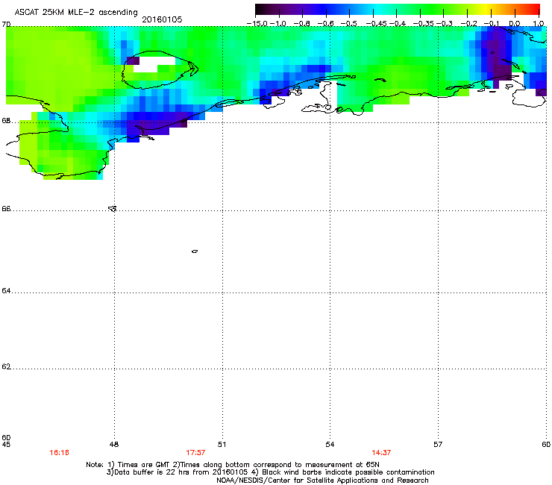The height and width of the screenshot is (485, 552).
Task: Click the latitude label 66
Action: 6,208
